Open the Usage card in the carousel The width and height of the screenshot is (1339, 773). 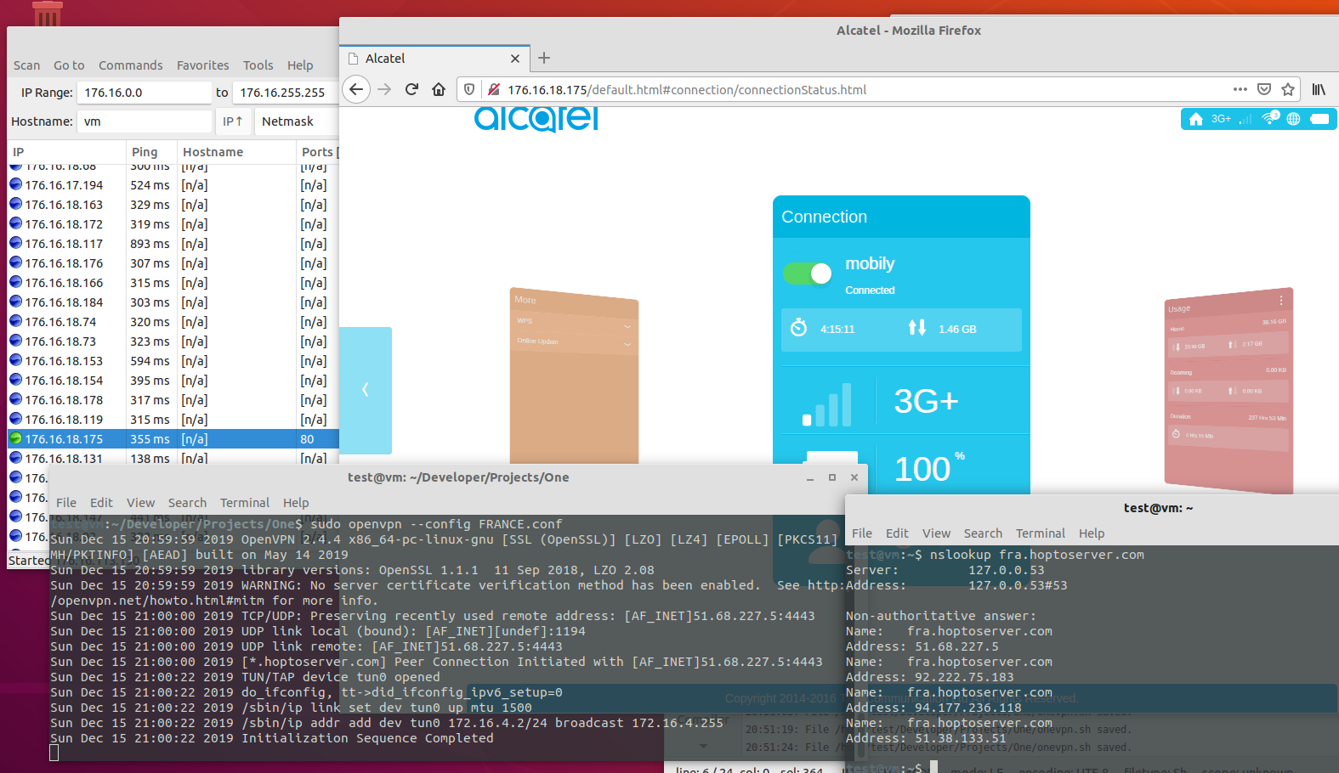[1228, 391]
